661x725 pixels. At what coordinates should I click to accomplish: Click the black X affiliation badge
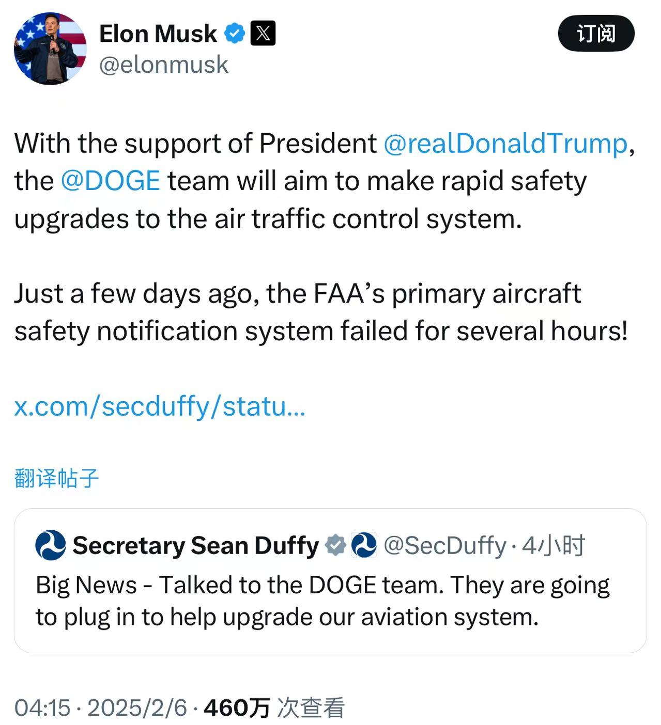(x=263, y=34)
